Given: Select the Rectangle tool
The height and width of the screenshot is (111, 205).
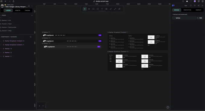Looking at the screenshot, I should click(x=93, y=9).
